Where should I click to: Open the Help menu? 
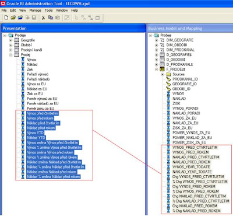pos(75,10)
